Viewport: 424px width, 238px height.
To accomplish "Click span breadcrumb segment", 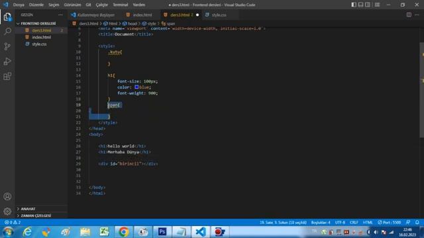I will coord(168,24).
